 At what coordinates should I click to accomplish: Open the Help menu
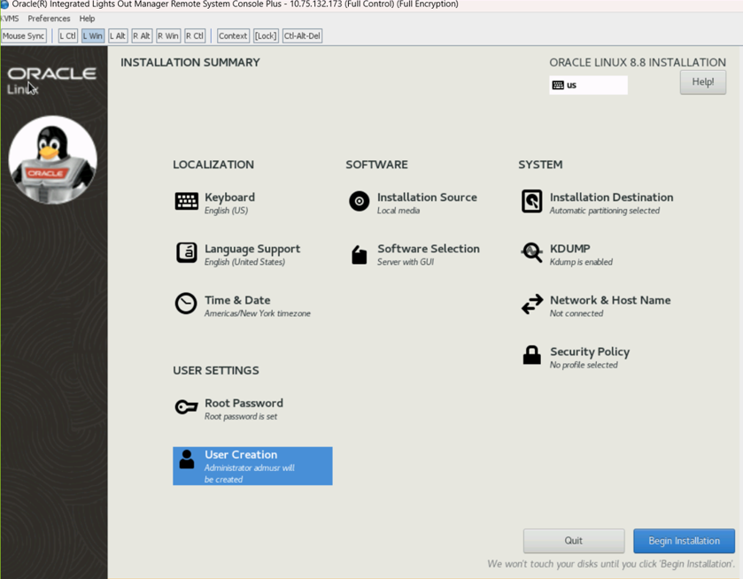(87, 19)
